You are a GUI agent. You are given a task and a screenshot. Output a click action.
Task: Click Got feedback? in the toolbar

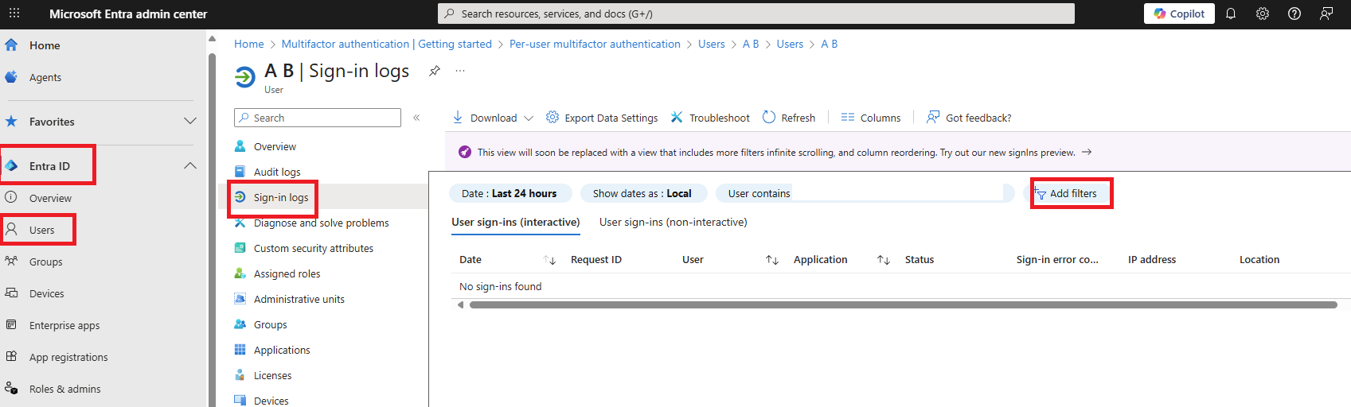969,118
